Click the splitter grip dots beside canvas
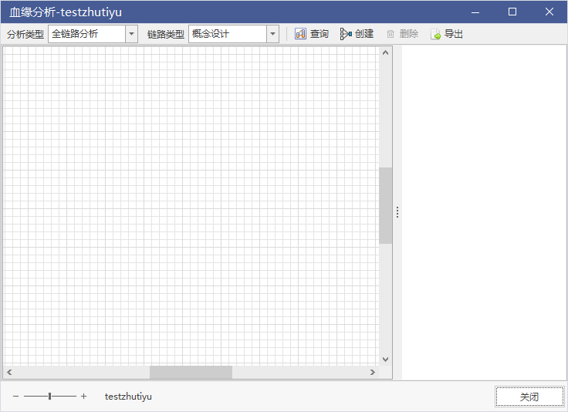The height and width of the screenshot is (412, 568). [397, 212]
